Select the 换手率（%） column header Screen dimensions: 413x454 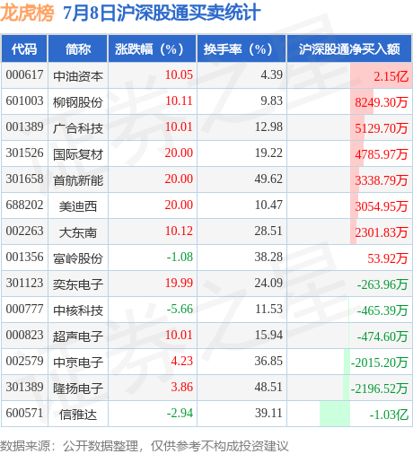242,48
